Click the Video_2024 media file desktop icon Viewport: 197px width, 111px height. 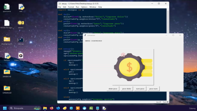21,57
